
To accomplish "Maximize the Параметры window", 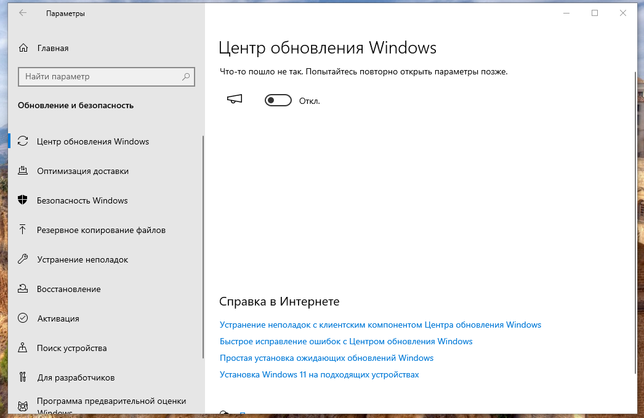I will [x=595, y=13].
